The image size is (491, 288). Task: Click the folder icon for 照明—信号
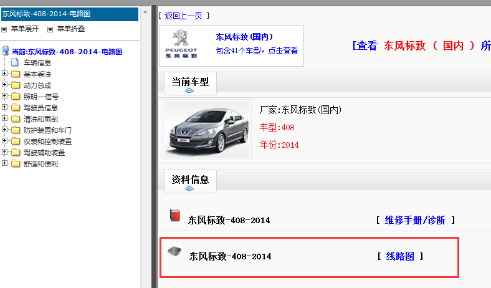(x=16, y=96)
